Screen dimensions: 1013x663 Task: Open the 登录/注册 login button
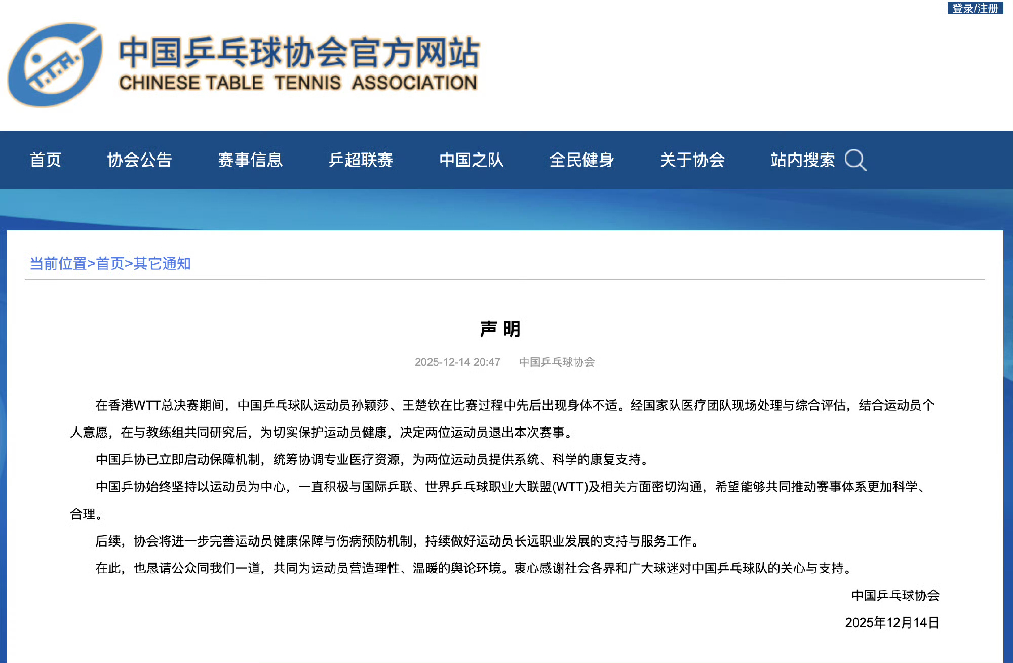(975, 8)
